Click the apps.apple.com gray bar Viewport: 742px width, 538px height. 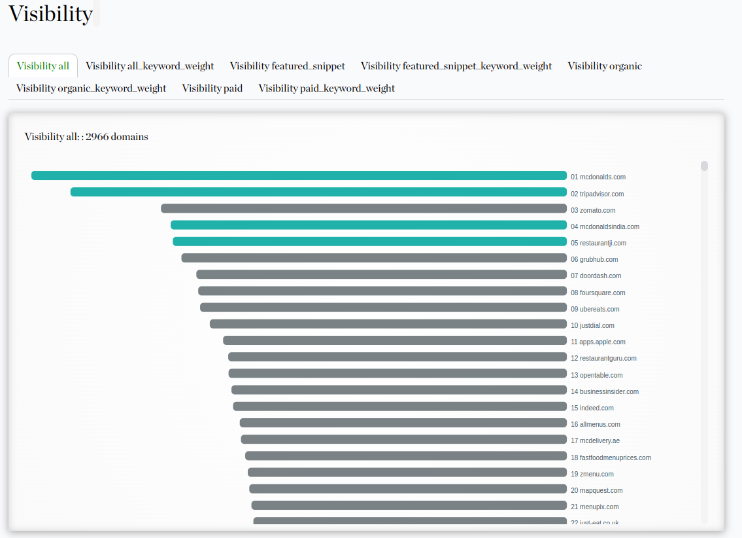point(395,340)
